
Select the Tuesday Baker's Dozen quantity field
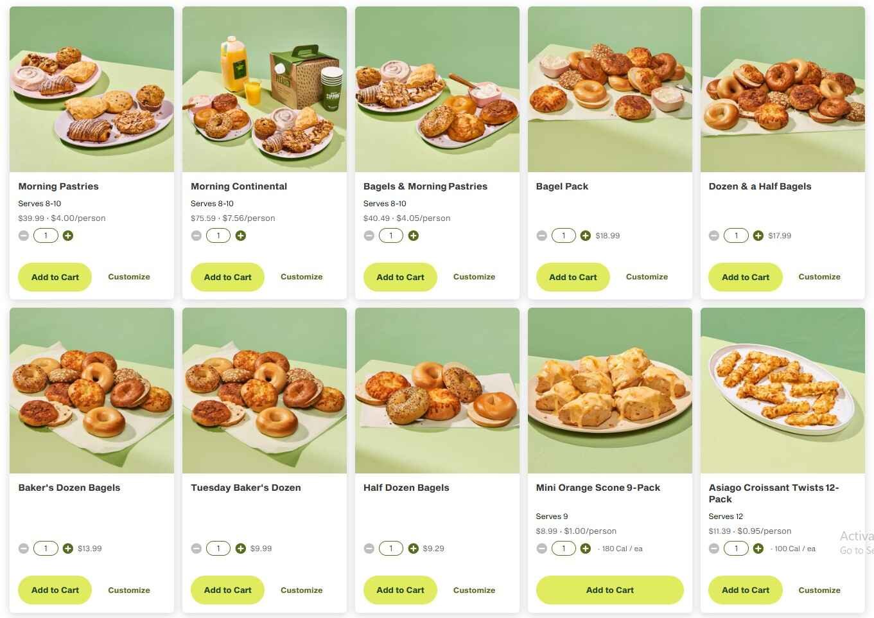[x=218, y=548]
